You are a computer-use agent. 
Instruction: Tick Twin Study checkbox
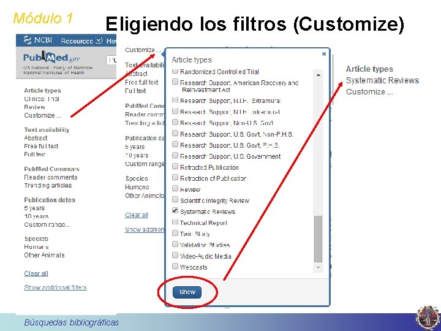[175, 233]
